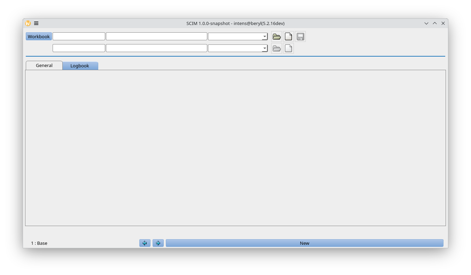Click the short input field in second row
Screen dimensions: 471x275
point(79,48)
